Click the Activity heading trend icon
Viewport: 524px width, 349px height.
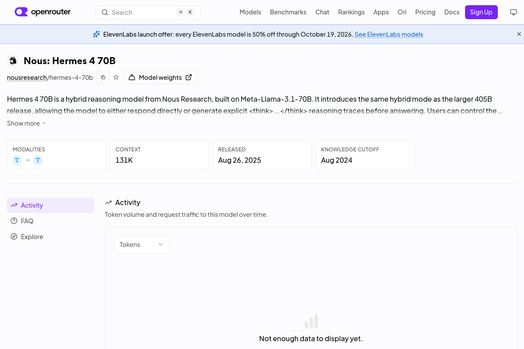[108, 202]
